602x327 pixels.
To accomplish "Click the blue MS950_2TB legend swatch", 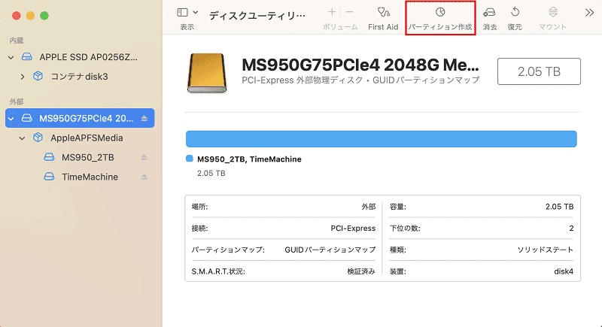I will pyautogui.click(x=190, y=159).
